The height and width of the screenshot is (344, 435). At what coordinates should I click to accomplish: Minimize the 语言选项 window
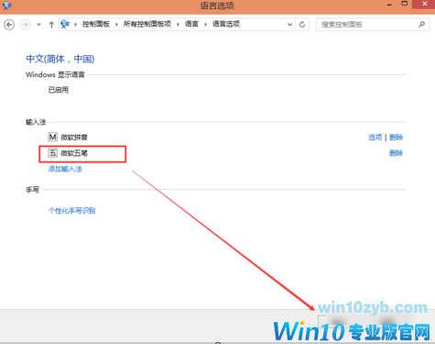(x=389, y=5)
